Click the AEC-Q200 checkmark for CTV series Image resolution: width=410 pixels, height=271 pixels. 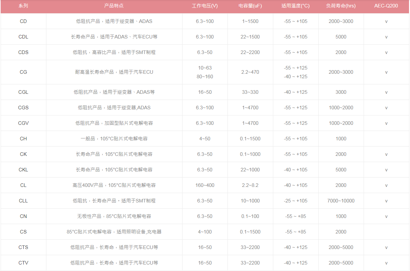pyautogui.click(x=386, y=263)
